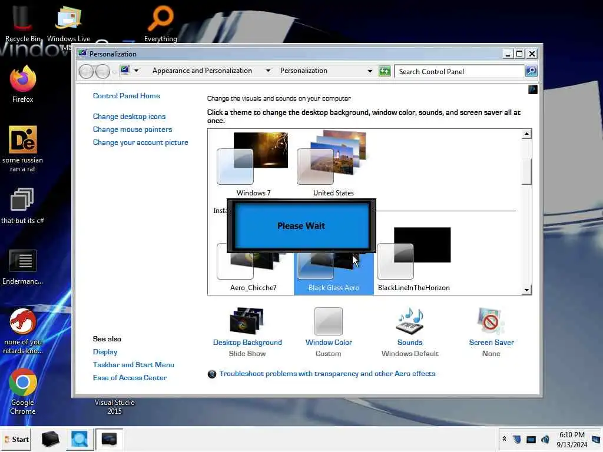Click the Screen Saver link text

pyautogui.click(x=492, y=343)
